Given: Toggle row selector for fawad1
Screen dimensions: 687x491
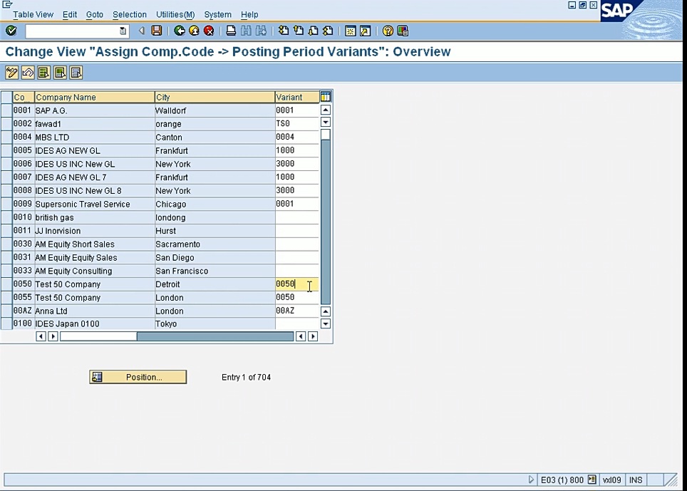Looking at the screenshot, I should click(6, 123).
